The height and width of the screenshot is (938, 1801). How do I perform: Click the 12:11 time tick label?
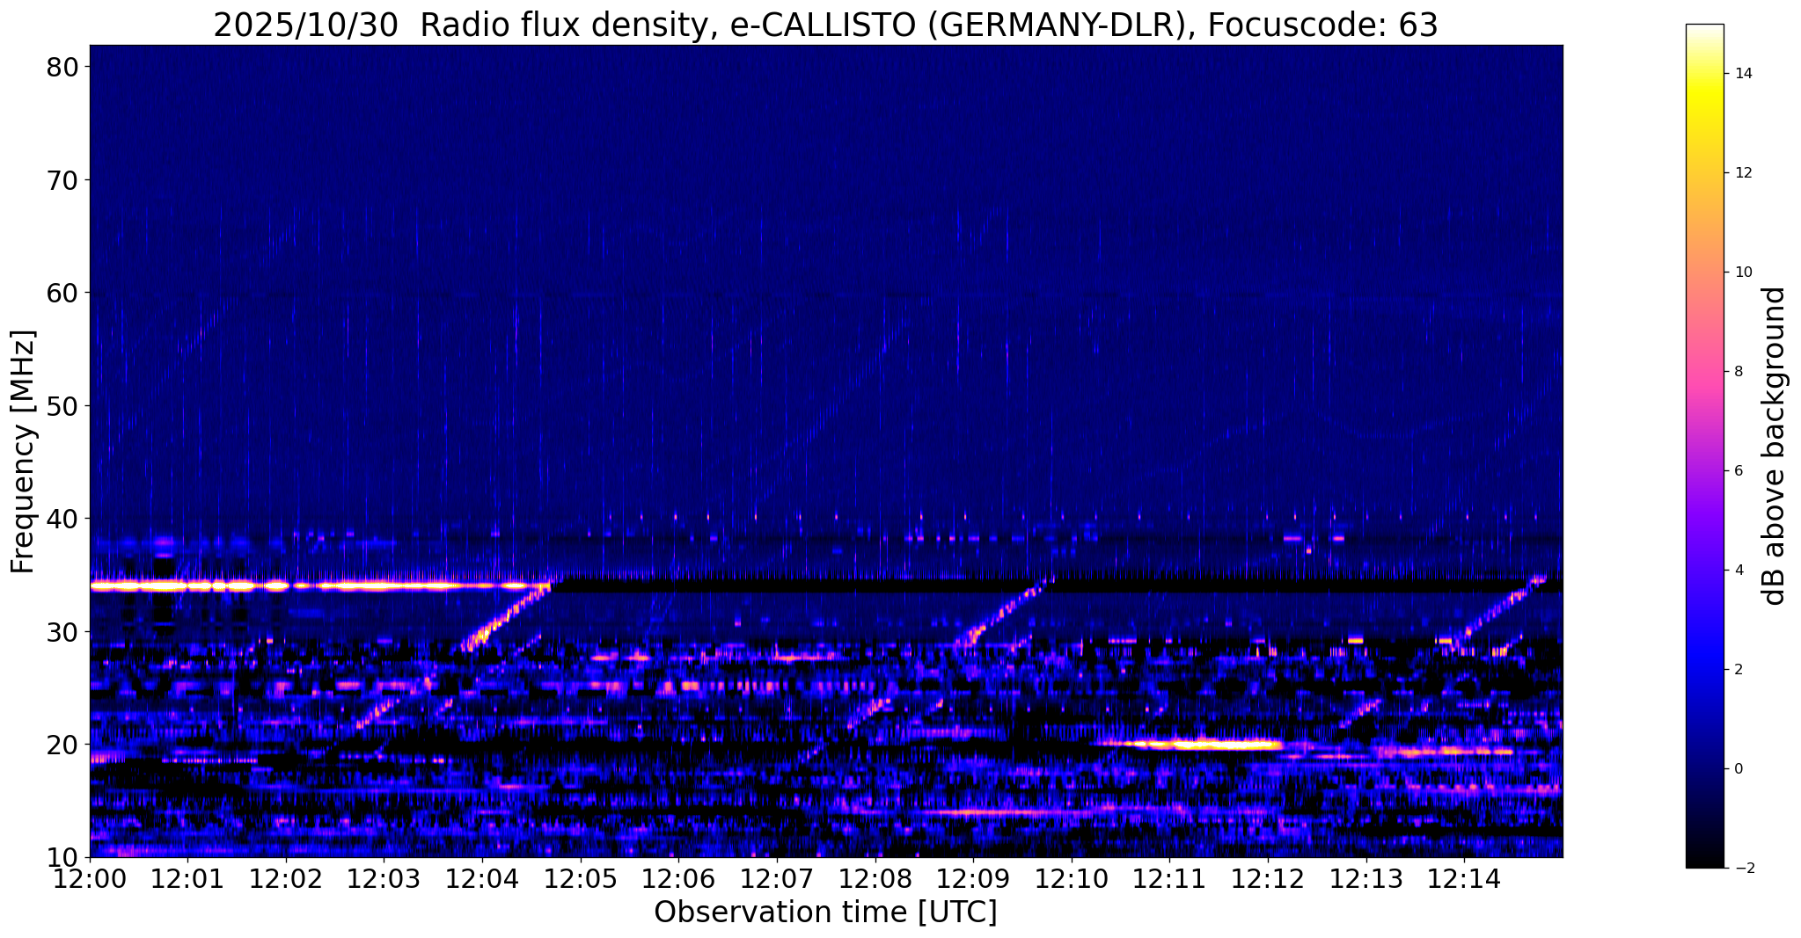[x=1169, y=879]
